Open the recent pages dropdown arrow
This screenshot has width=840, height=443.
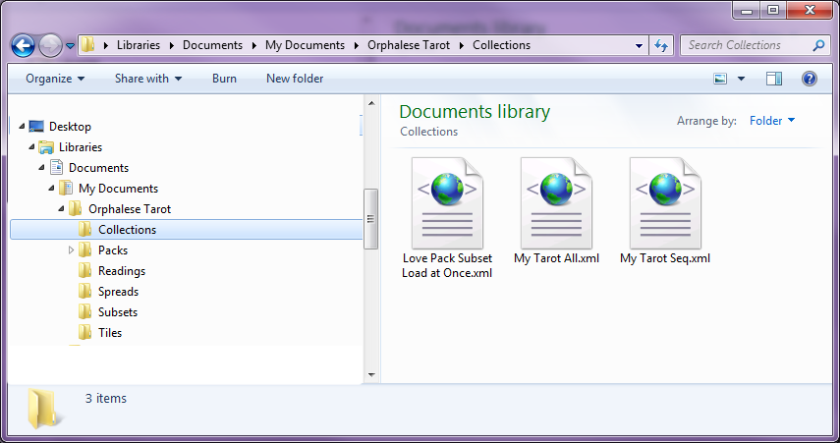point(70,46)
